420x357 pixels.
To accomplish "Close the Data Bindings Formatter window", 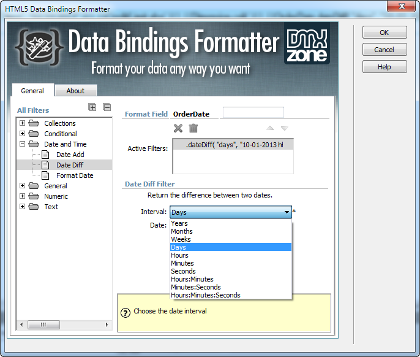I will coord(402,6).
